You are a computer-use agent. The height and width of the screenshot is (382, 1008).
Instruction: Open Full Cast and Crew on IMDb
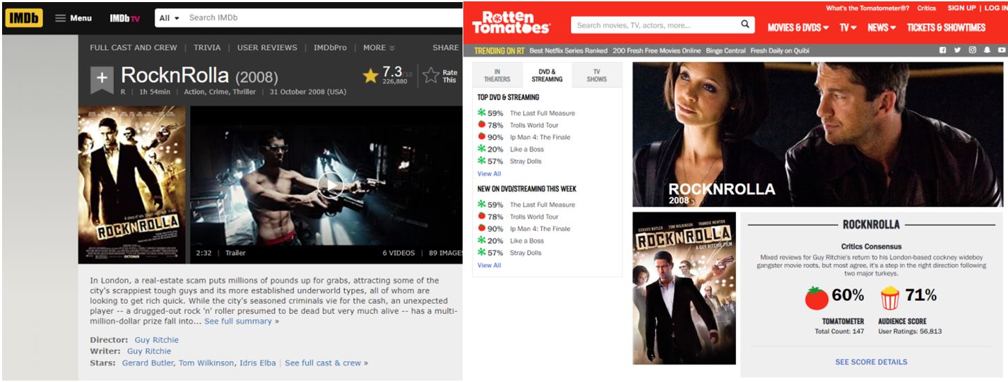pos(134,48)
